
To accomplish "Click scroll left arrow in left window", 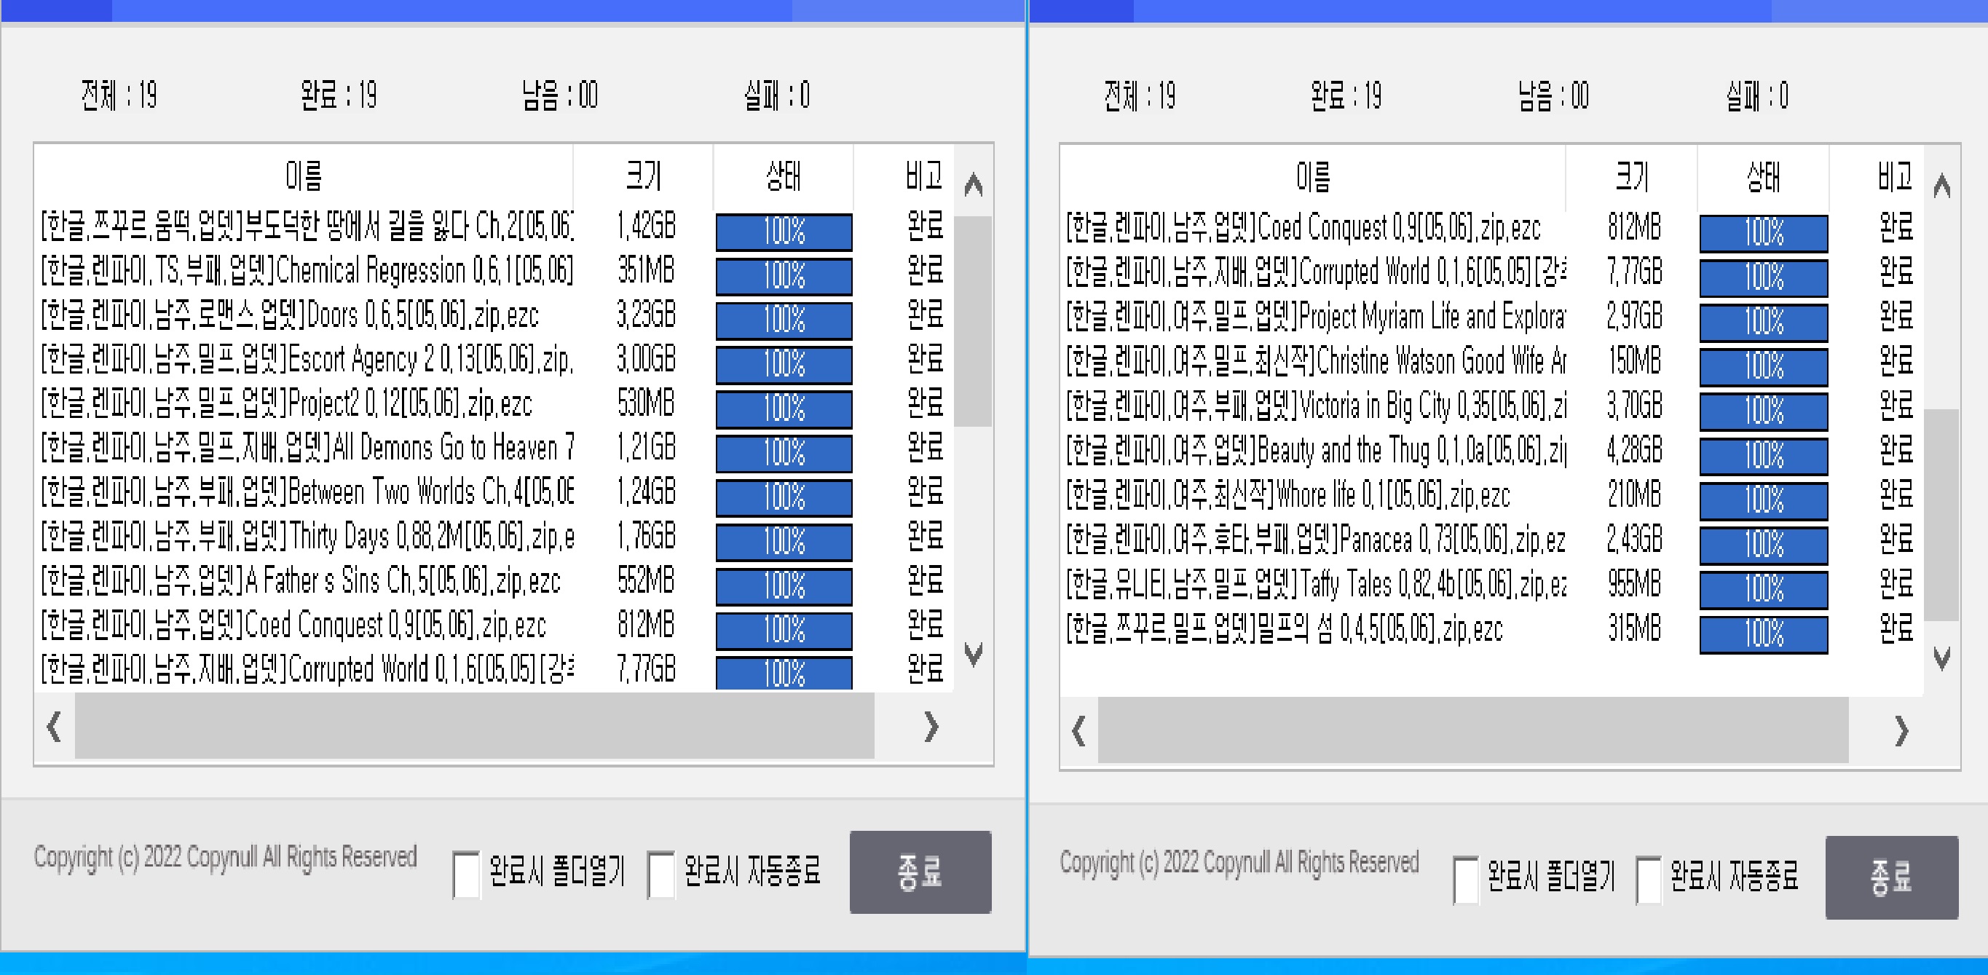I will [x=54, y=727].
